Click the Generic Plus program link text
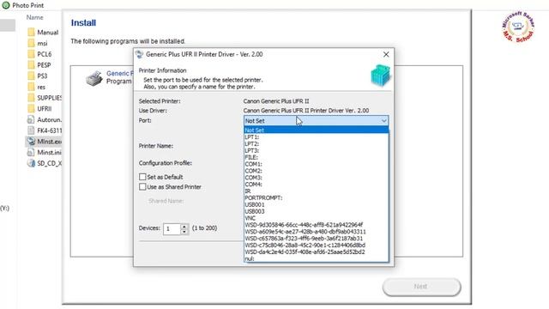Image resolution: width=549 pixels, height=309 pixels. click(x=120, y=73)
